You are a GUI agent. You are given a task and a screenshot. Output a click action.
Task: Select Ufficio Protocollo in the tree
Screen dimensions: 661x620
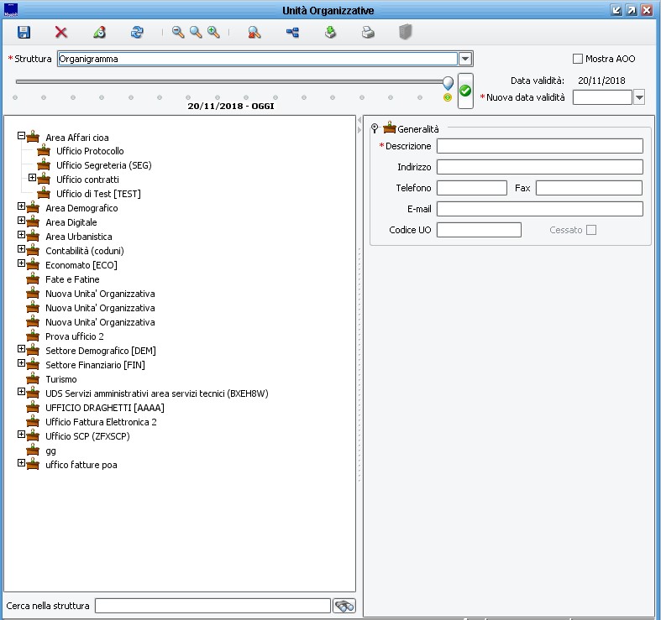[x=90, y=151]
